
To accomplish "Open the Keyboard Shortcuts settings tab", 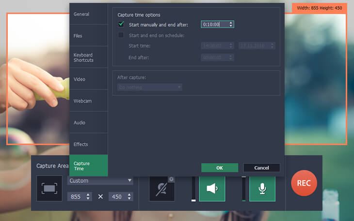I will pyautogui.click(x=88, y=58).
